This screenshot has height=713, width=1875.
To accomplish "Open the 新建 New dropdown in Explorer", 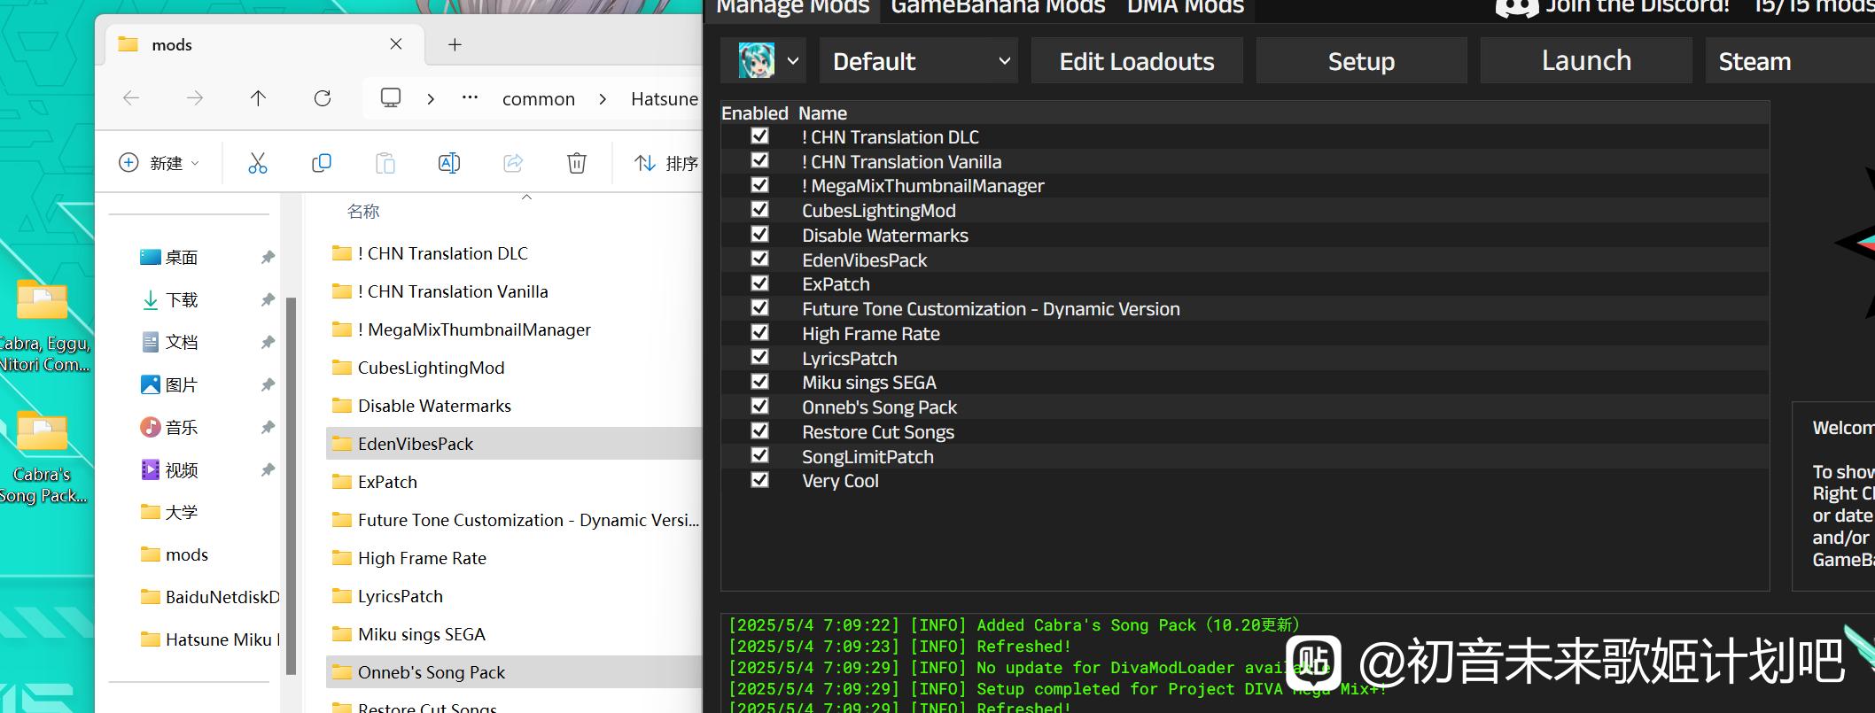I will 159,163.
